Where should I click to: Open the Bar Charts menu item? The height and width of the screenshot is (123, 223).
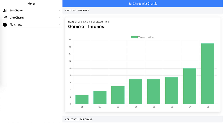pyautogui.click(x=31, y=11)
